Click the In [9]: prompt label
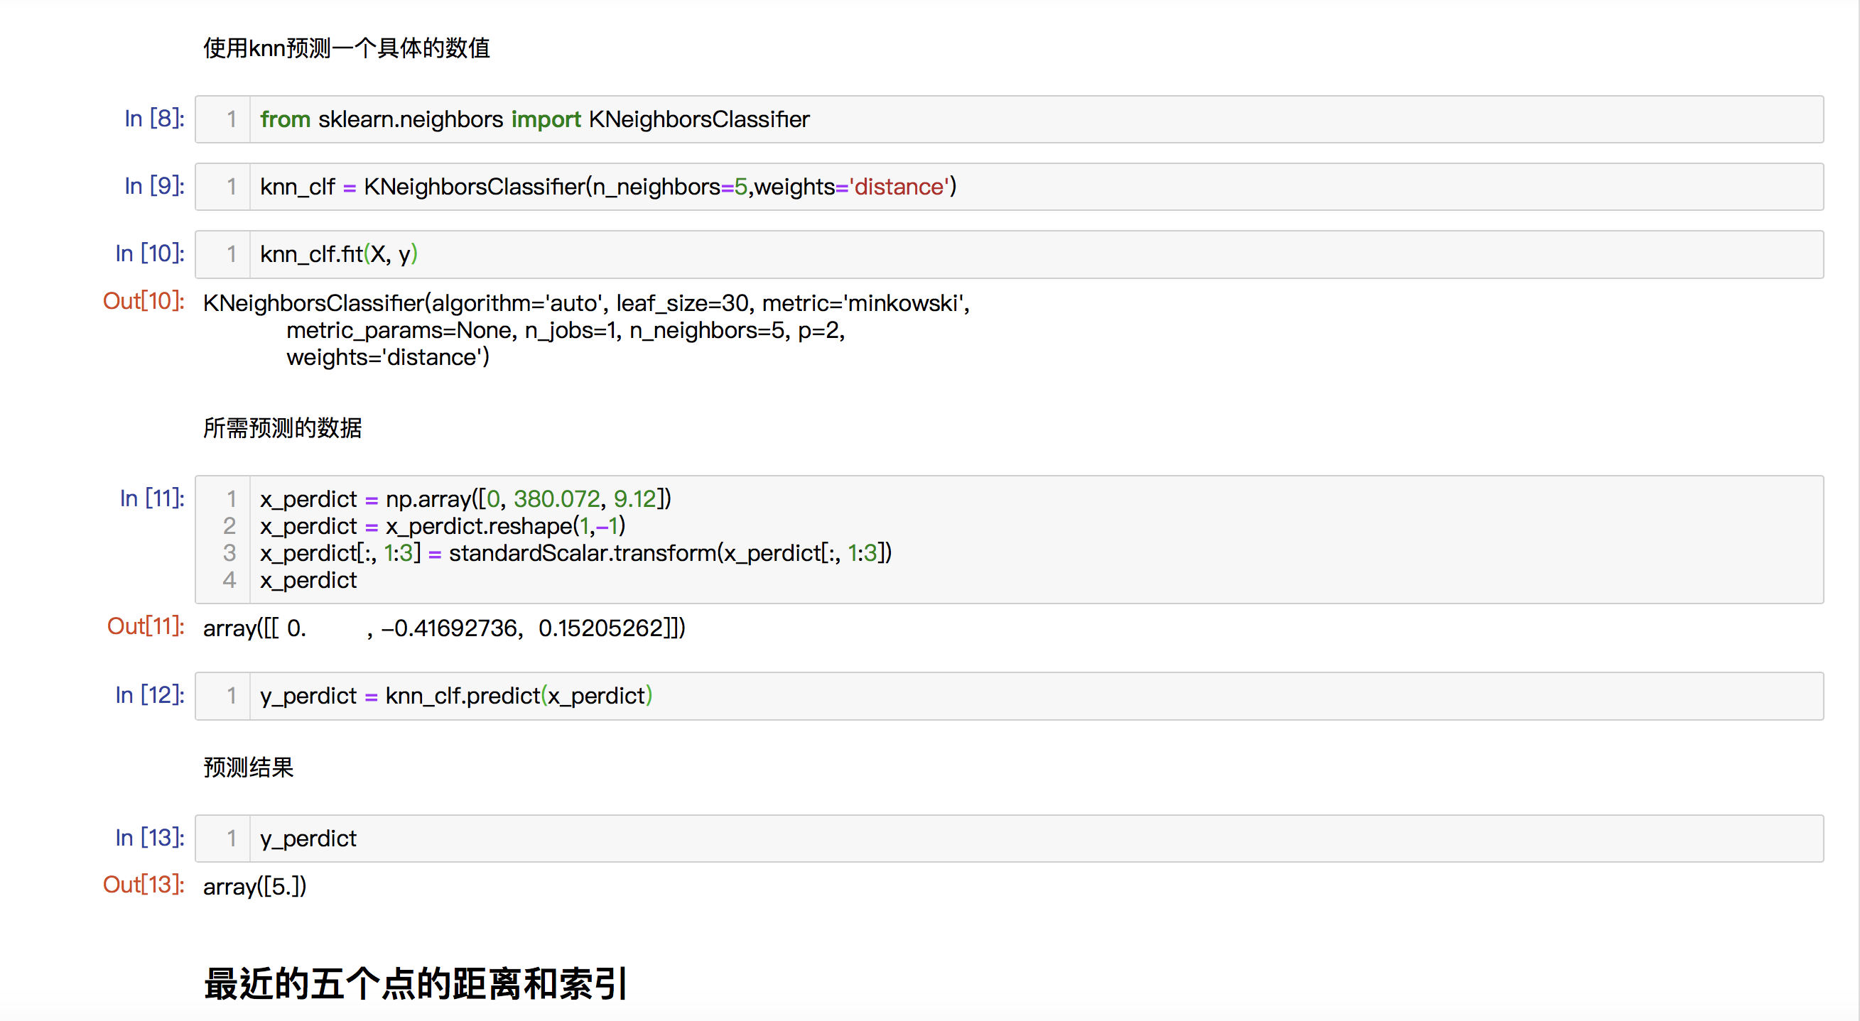 tap(154, 186)
